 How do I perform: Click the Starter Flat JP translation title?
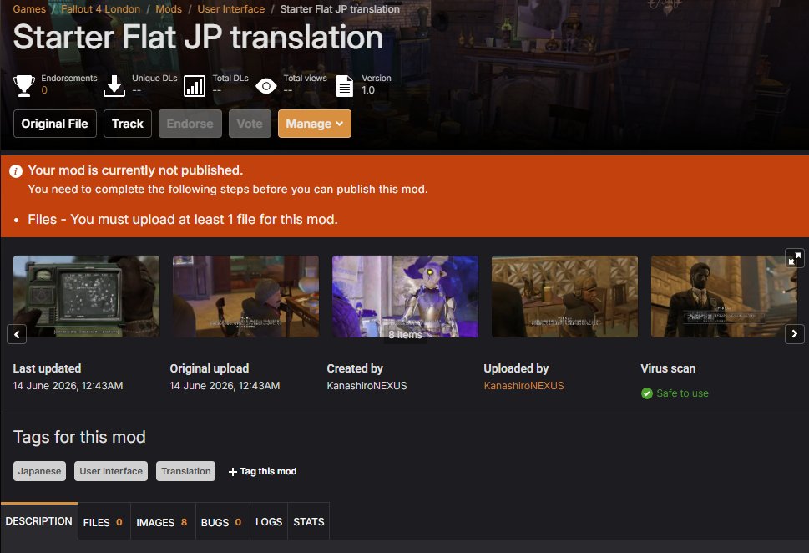(198, 38)
